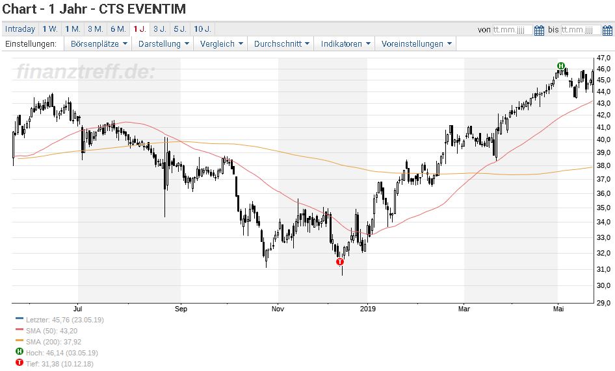The image size is (615, 371).
Task: Select the 3 J. time range tab
Action: coord(160,29)
